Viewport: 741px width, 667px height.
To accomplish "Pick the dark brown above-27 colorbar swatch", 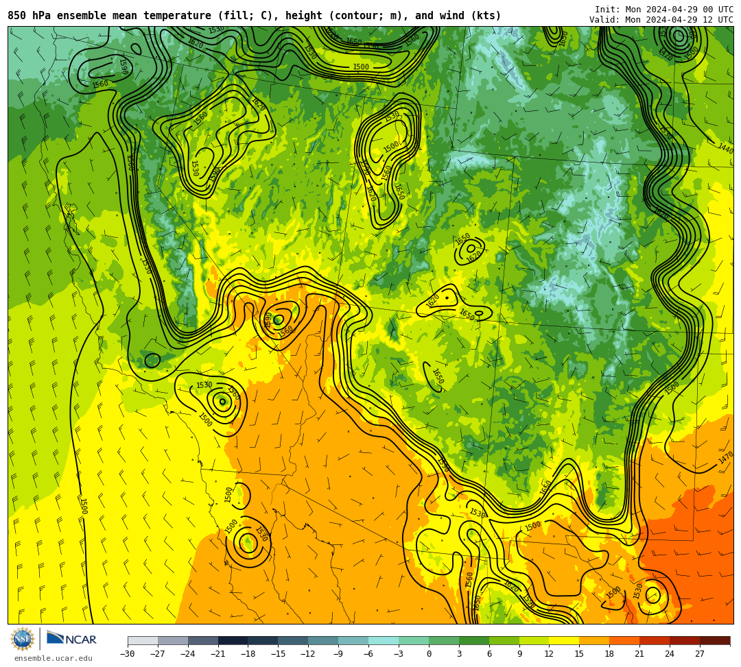I will click(715, 640).
